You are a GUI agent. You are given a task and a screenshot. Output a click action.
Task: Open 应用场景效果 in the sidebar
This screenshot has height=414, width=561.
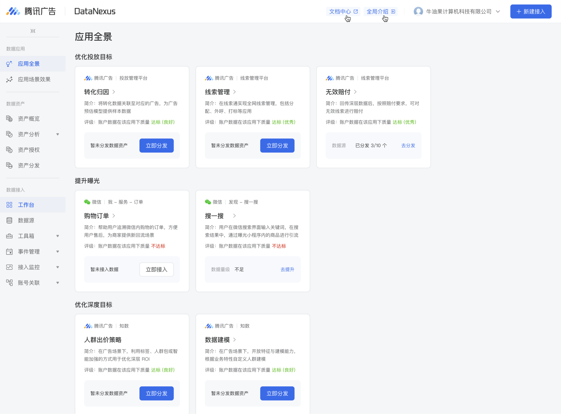pos(33,79)
